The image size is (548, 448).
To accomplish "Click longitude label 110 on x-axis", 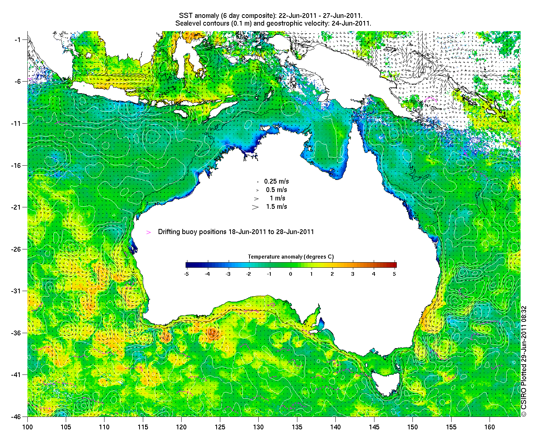I will (104, 427).
